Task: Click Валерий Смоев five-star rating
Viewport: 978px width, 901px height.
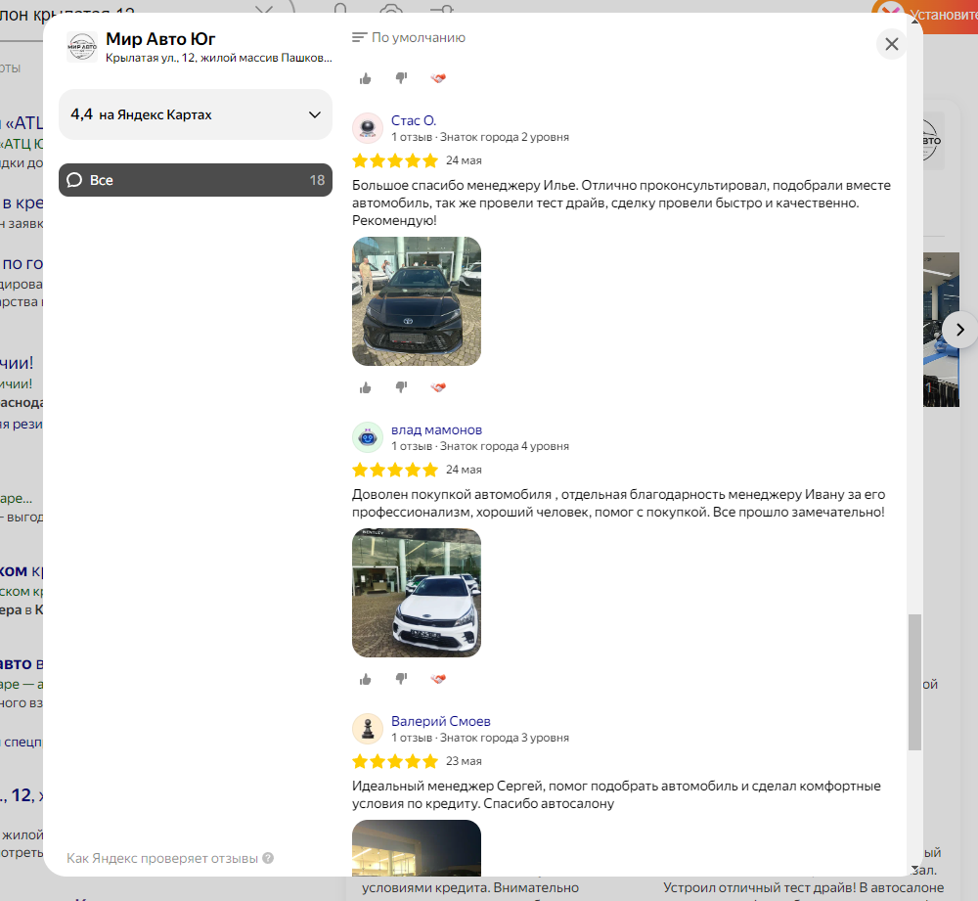Action: click(x=395, y=761)
